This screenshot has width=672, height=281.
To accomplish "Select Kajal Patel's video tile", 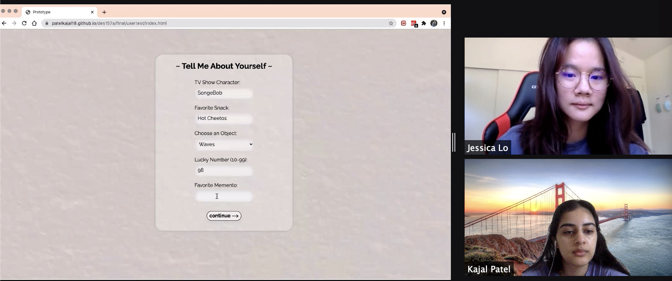I will (568, 217).
